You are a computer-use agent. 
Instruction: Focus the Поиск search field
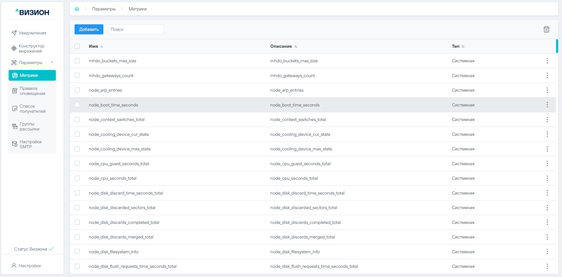click(136, 29)
